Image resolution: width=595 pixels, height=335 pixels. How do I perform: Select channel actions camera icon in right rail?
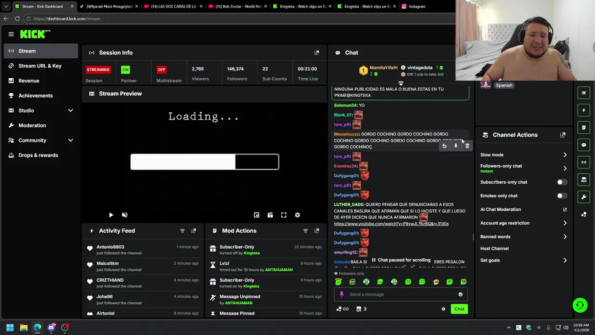[584, 180]
